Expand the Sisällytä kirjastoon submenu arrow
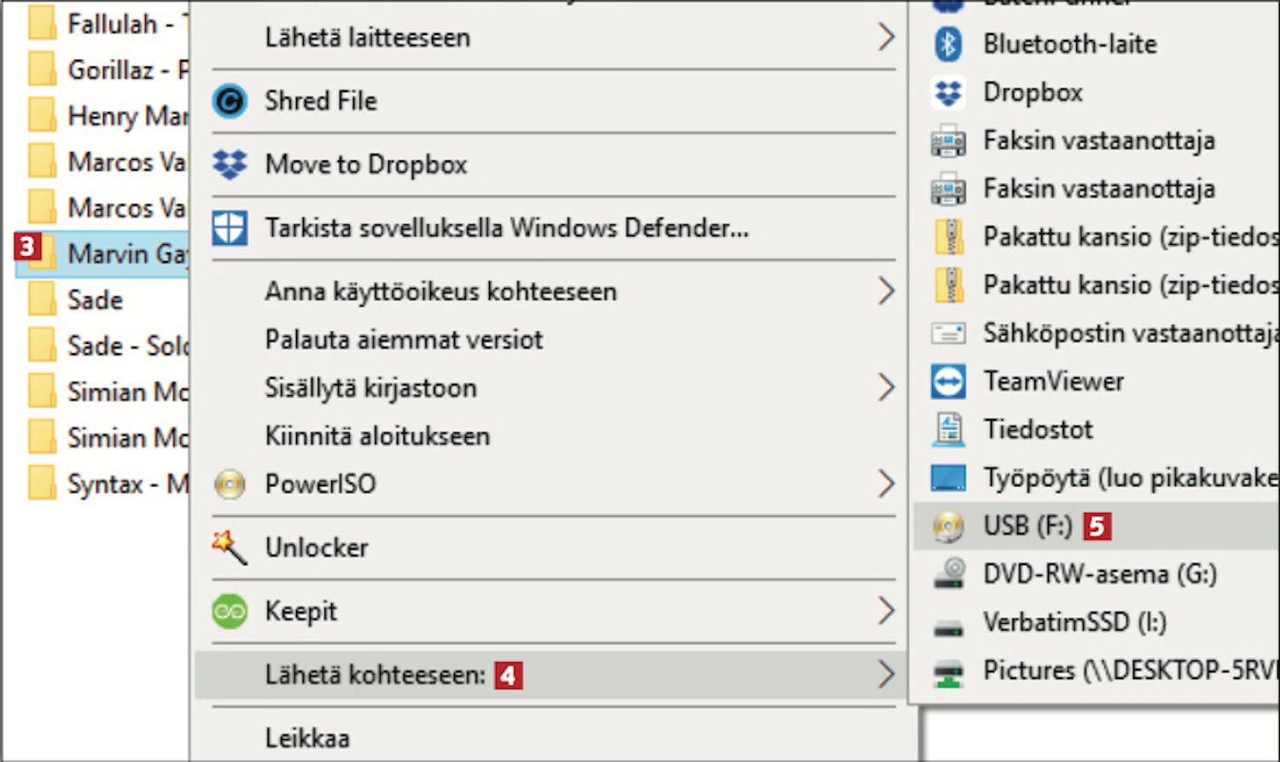1280x762 pixels. [886, 388]
